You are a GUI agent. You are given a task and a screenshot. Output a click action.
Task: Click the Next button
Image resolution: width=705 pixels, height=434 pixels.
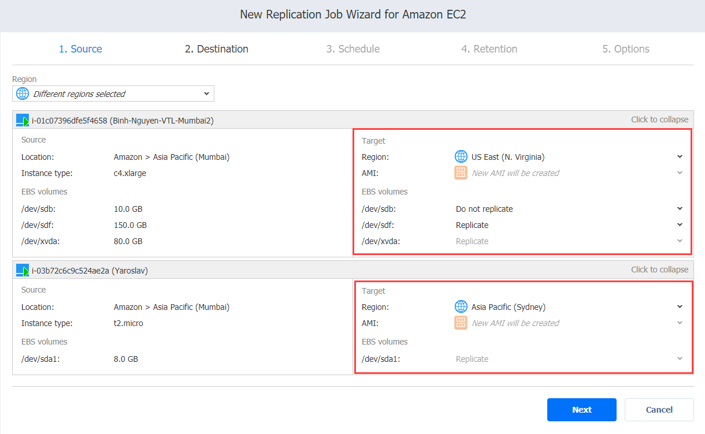tap(582, 410)
